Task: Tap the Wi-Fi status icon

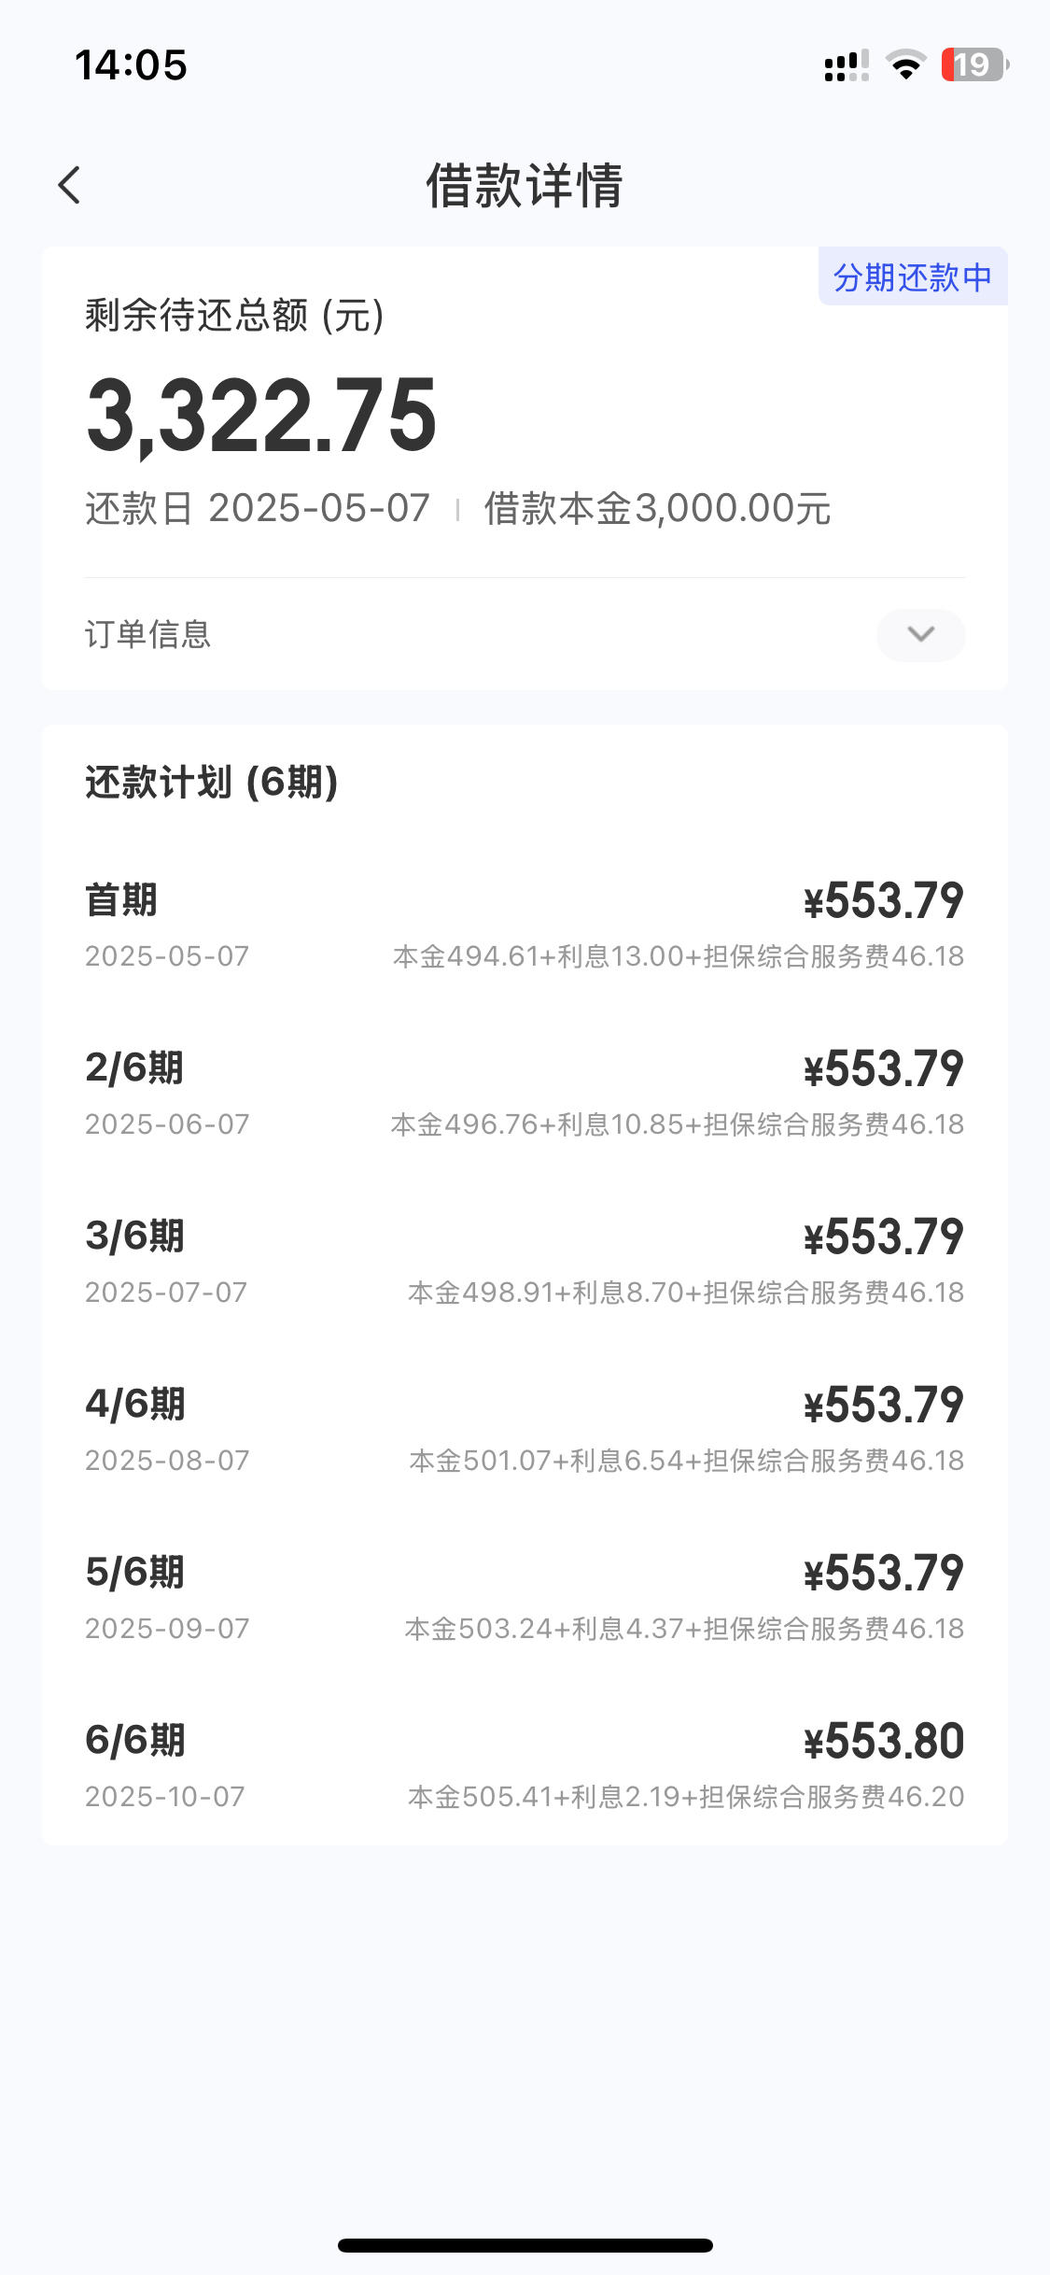Action: (905, 65)
